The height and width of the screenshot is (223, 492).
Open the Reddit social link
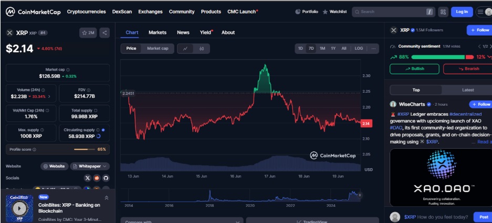click(97, 178)
